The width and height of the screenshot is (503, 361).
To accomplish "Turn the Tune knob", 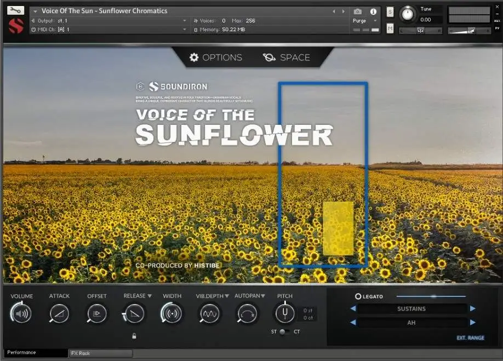I will click(408, 14).
